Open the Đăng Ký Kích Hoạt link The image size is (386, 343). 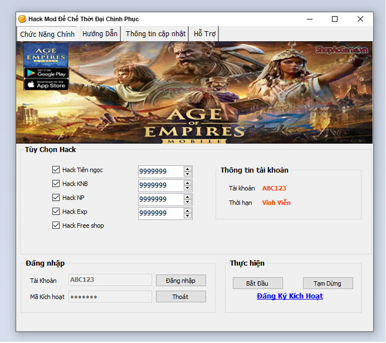290,296
